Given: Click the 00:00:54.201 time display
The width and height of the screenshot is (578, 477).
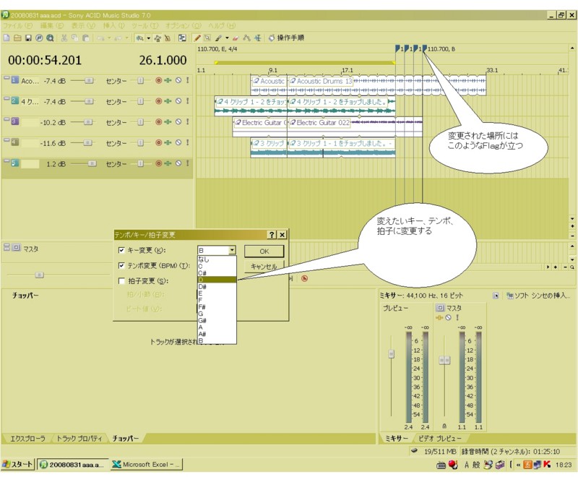Looking at the screenshot, I should click(x=45, y=60).
